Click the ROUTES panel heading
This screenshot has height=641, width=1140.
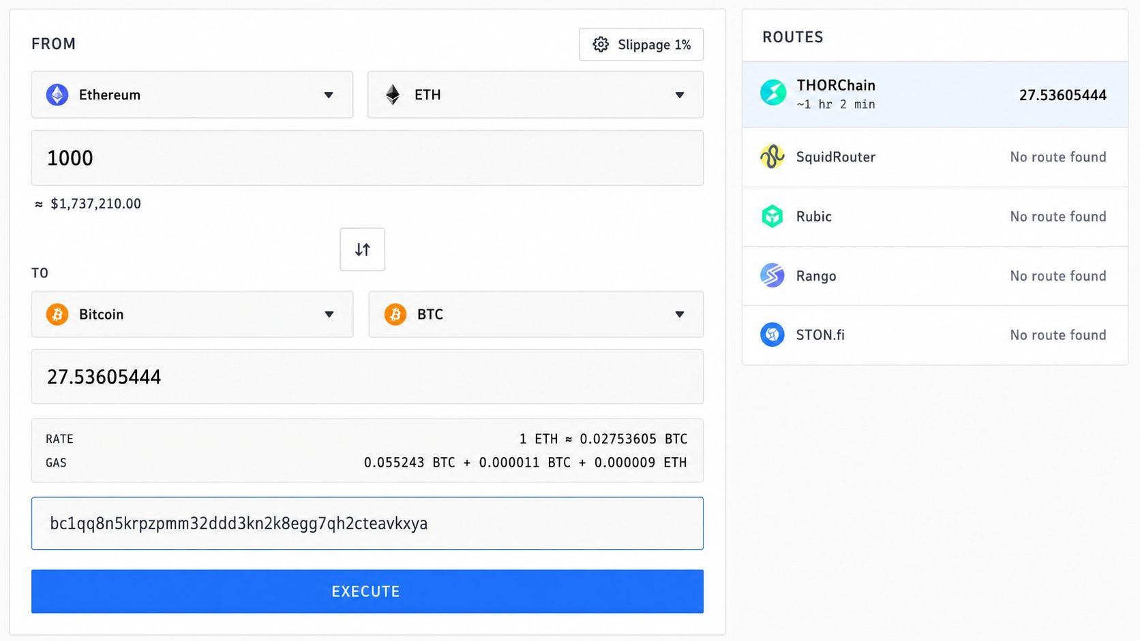coord(792,37)
